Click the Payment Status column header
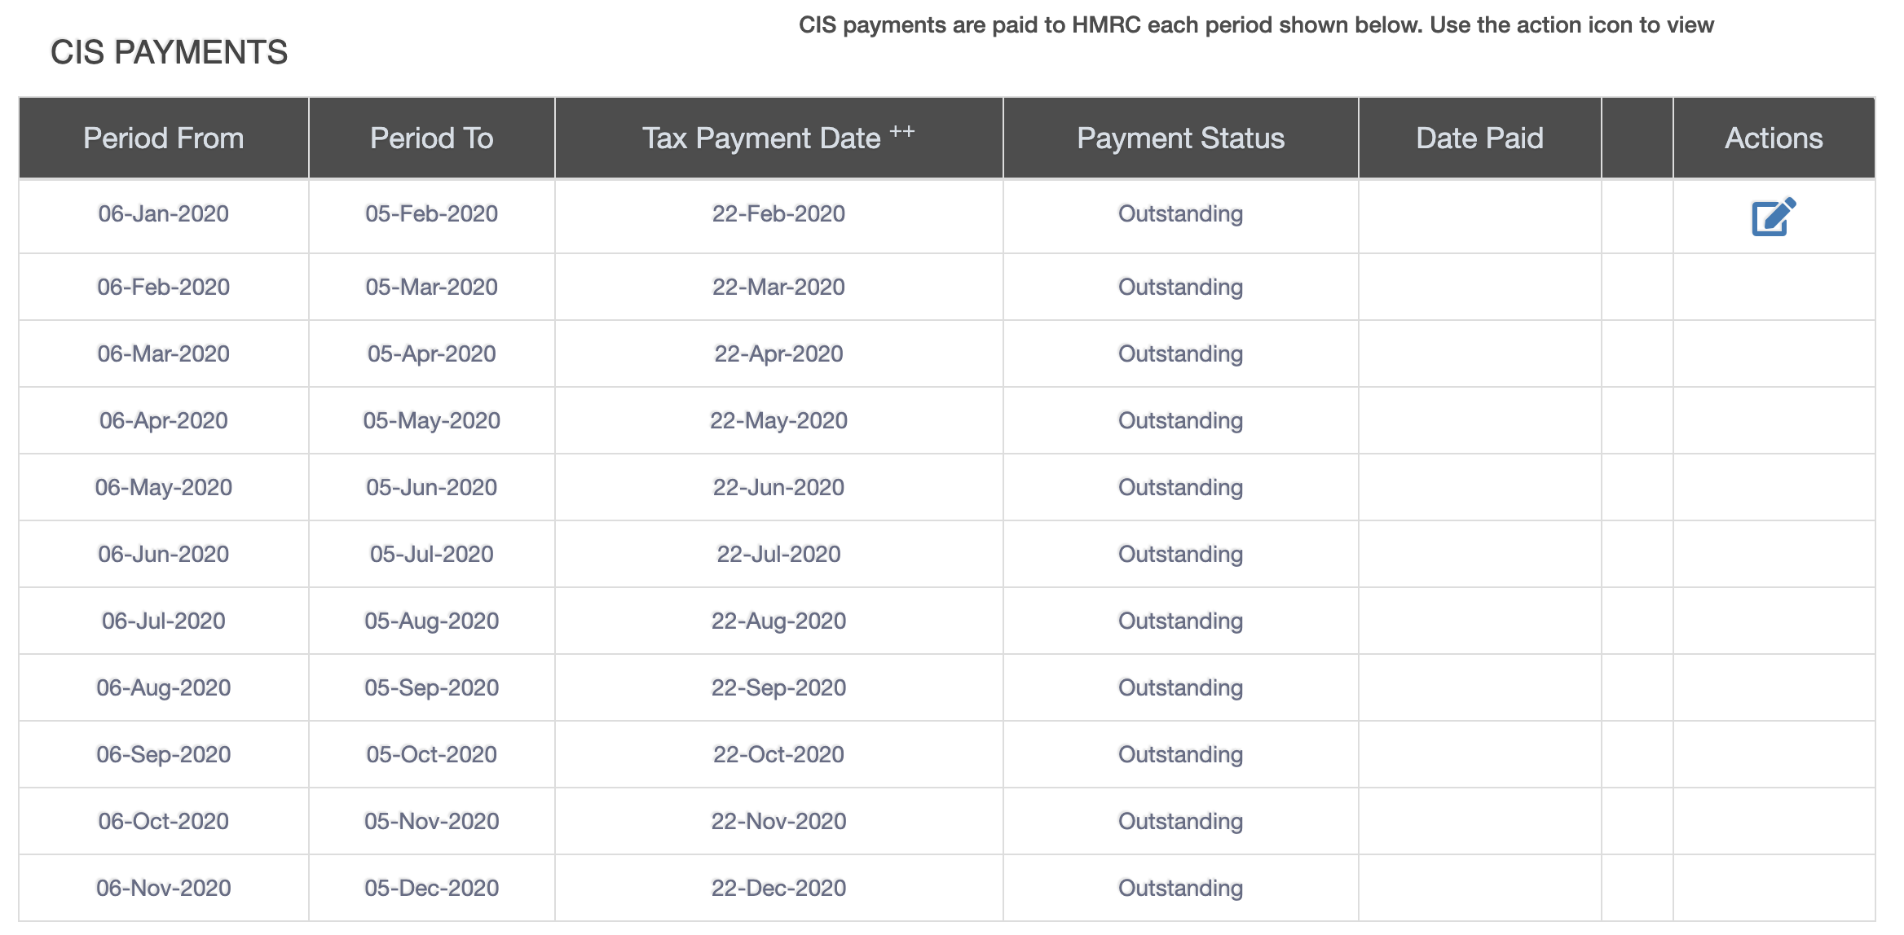This screenshot has height=935, width=1904. click(x=1180, y=138)
